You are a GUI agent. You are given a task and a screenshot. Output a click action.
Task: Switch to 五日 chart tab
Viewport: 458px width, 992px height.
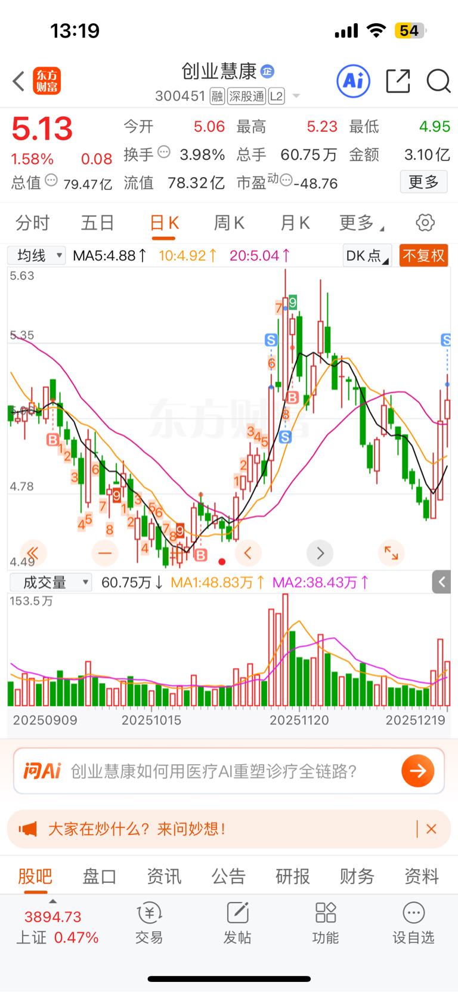tap(98, 222)
